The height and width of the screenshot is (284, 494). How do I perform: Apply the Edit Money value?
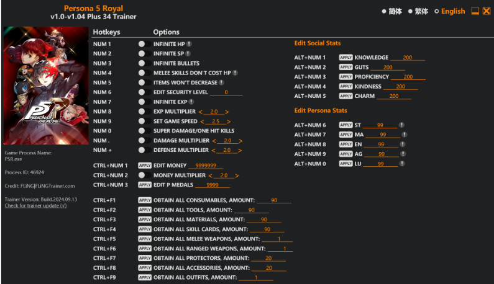pyautogui.click(x=145, y=166)
